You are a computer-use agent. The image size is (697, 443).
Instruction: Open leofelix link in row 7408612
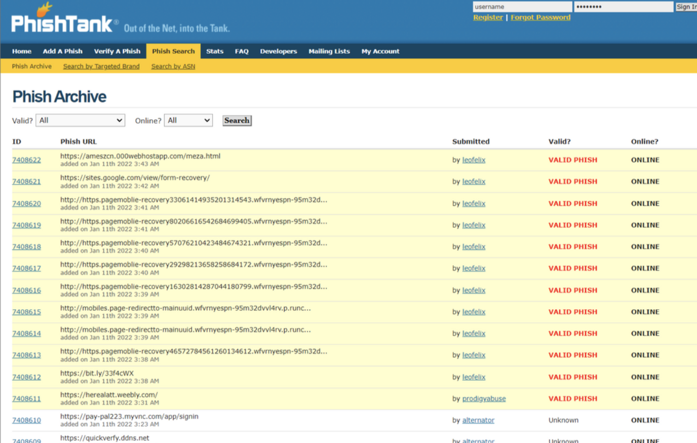(474, 377)
